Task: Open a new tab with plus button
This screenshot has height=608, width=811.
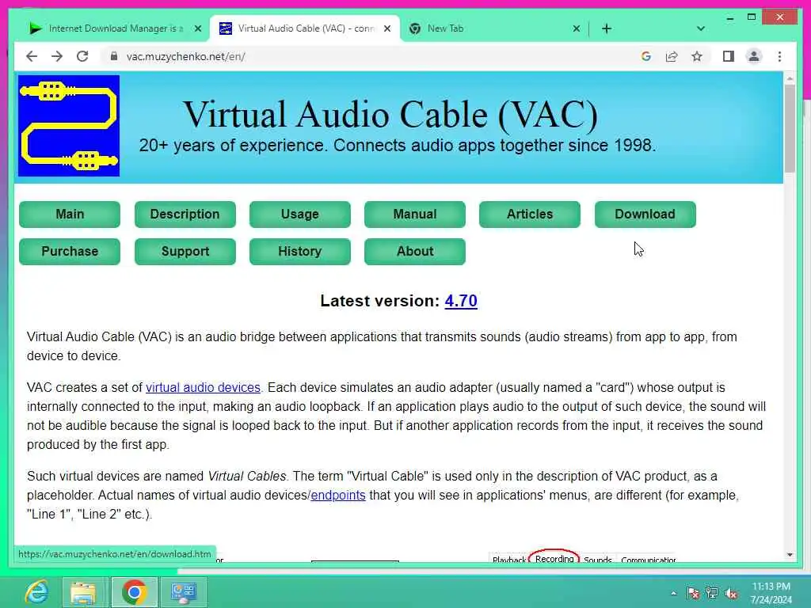Action: pyautogui.click(x=607, y=28)
